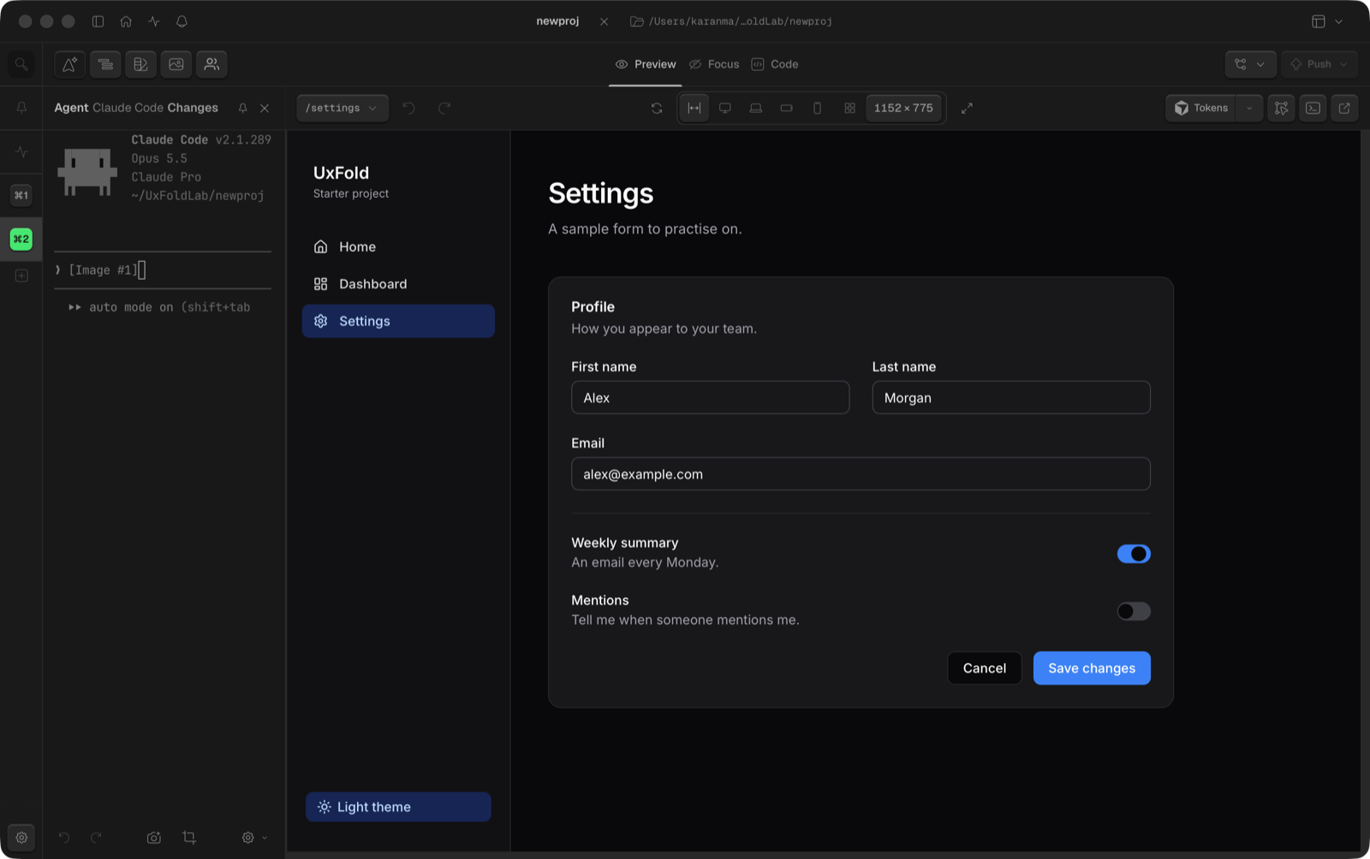Go to Dashboard in the sidebar
The height and width of the screenshot is (859, 1370).
tap(398, 284)
